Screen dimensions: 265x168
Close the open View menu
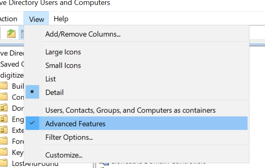tap(36, 19)
